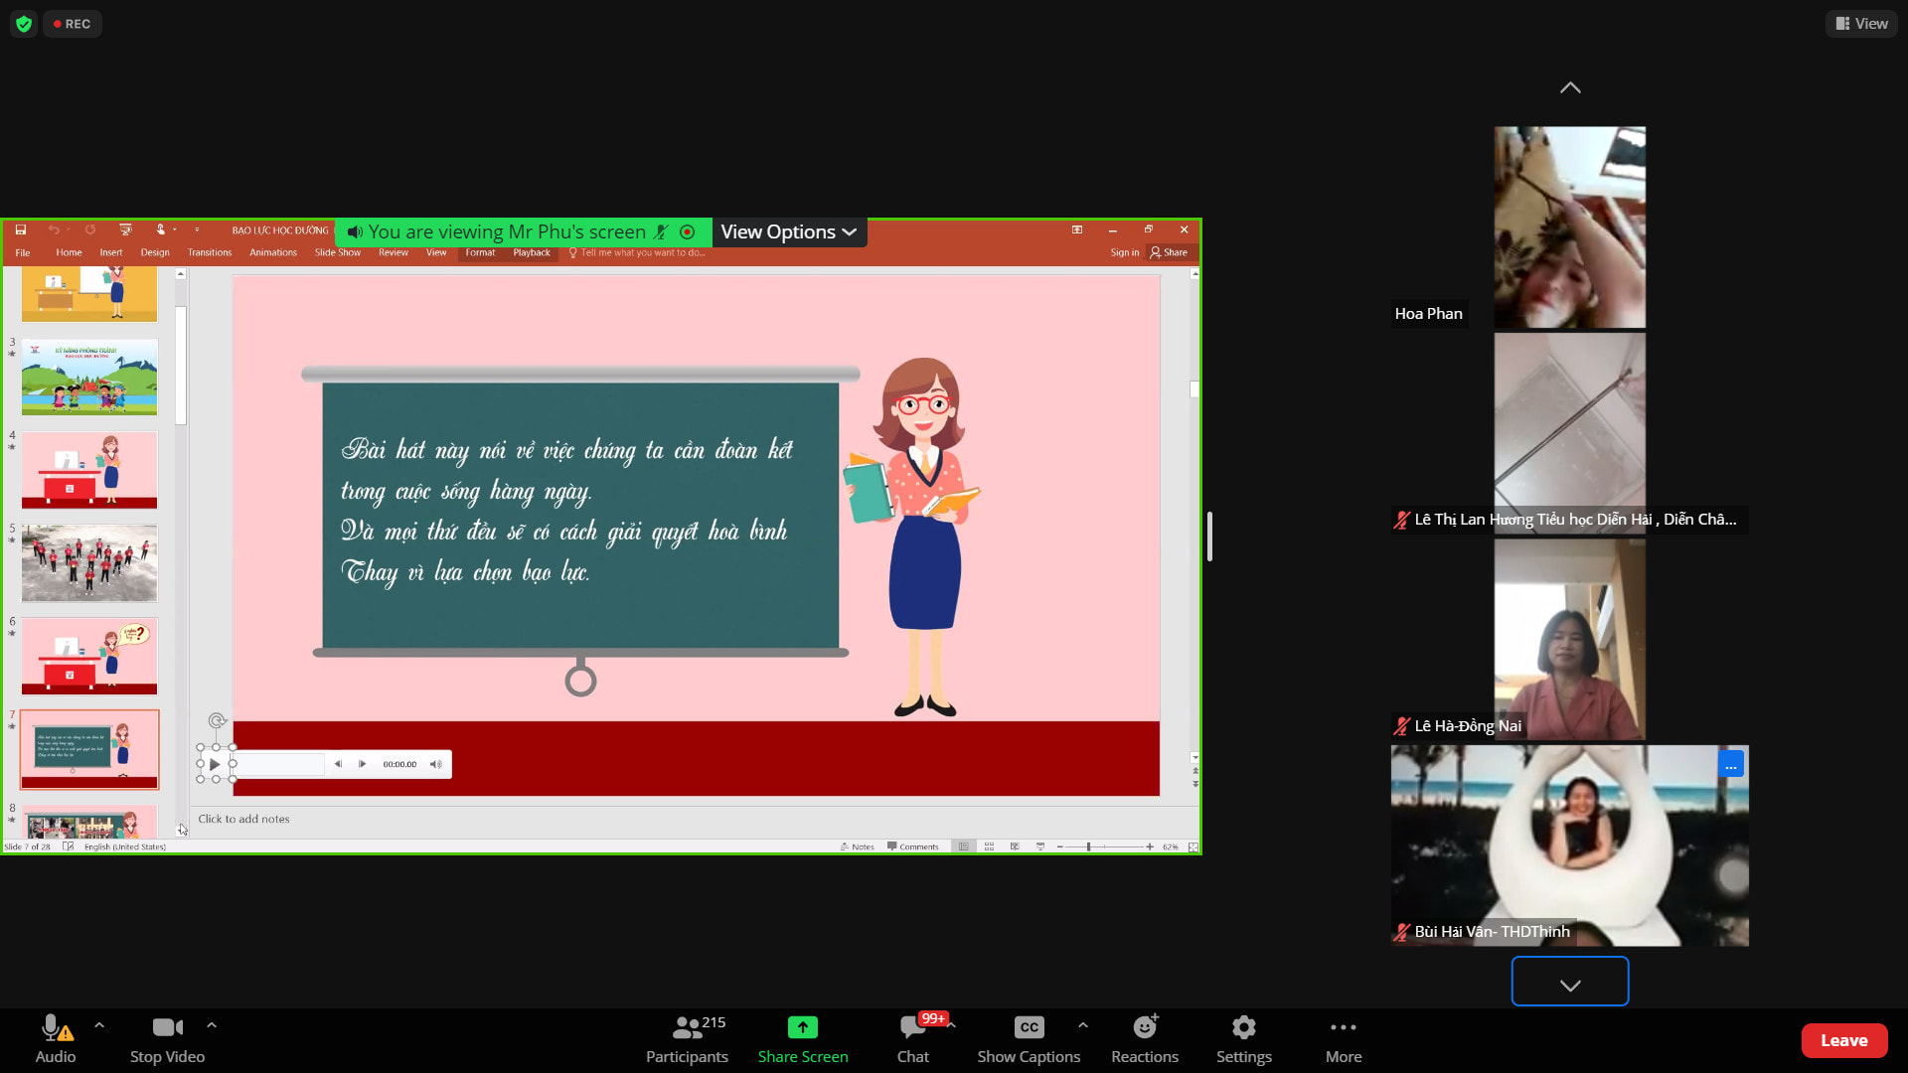The image size is (1908, 1073).
Task: Switch to Normal view in status bar
Action: click(963, 846)
